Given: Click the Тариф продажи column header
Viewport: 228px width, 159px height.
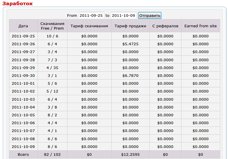Looking at the screenshot, I should coord(130,26).
